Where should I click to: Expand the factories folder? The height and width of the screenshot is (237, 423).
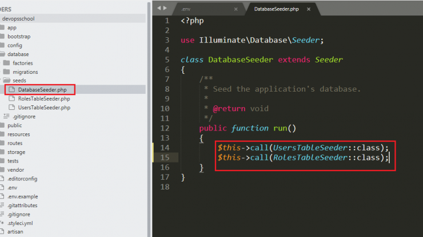pos(23,63)
